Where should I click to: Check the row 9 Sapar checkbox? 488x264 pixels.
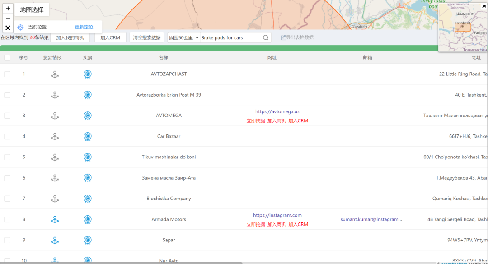click(x=7, y=240)
